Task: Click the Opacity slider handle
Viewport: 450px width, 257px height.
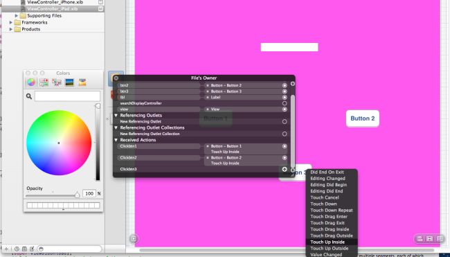Action: tap(78, 195)
